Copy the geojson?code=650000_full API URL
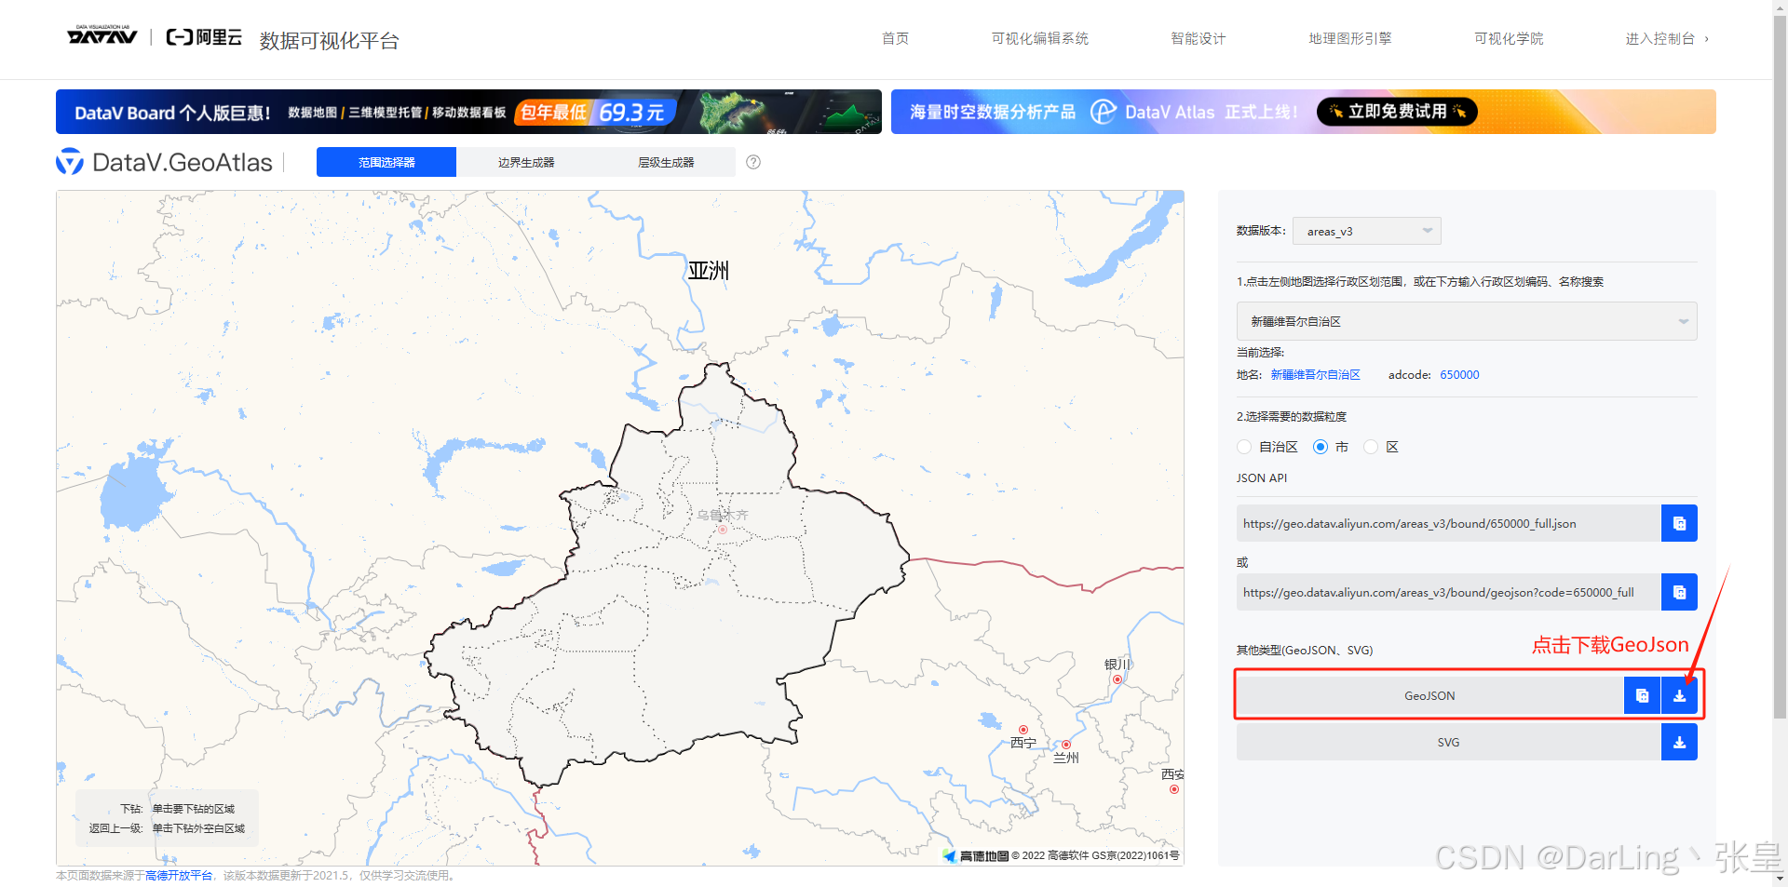This screenshot has width=1788, height=887. point(1679,592)
